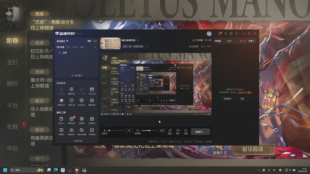Screen dimensions: 310x174
Task: Click the 查看礼包 view gift pack button
Action: point(220,150)
